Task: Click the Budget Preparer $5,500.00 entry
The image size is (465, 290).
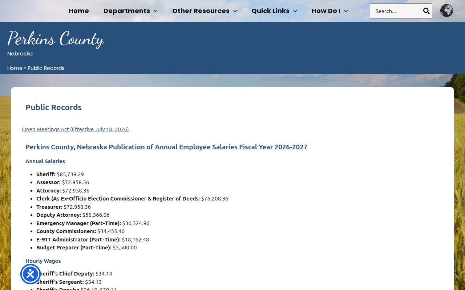Action: (x=86, y=248)
